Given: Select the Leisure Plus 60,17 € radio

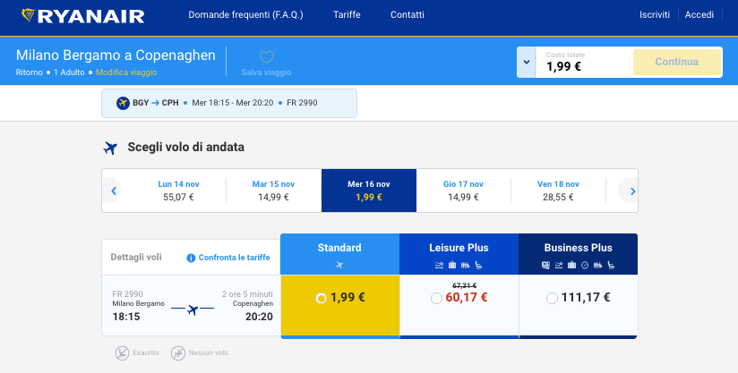Looking at the screenshot, I should click(x=436, y=298).
